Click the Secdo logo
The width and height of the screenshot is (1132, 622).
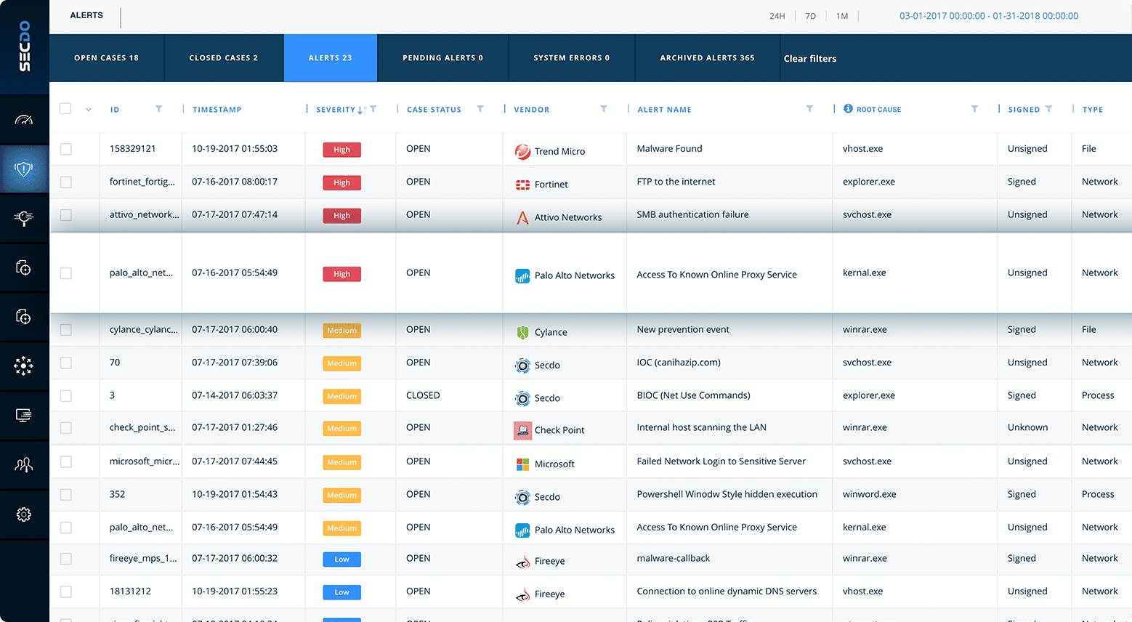[25, 47]
